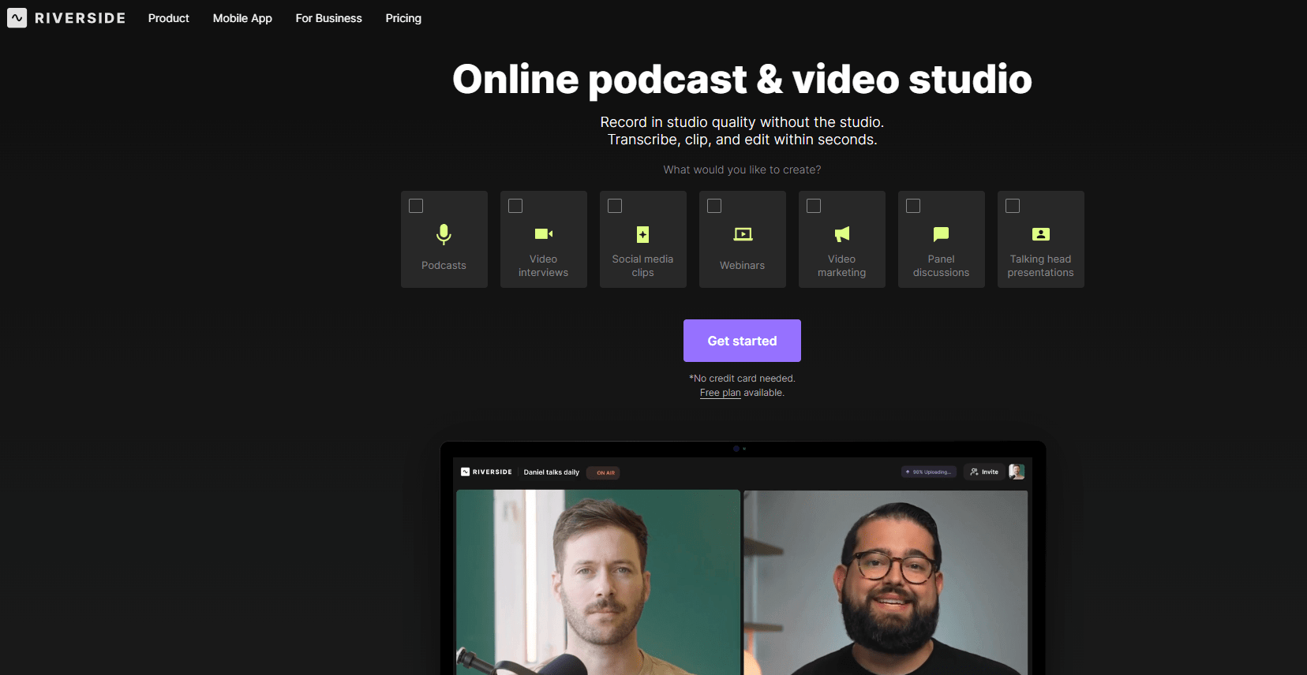Click the 96% Uploading status indicator
The height and width of the screenshot is (675, 1307).
(929, 472)
